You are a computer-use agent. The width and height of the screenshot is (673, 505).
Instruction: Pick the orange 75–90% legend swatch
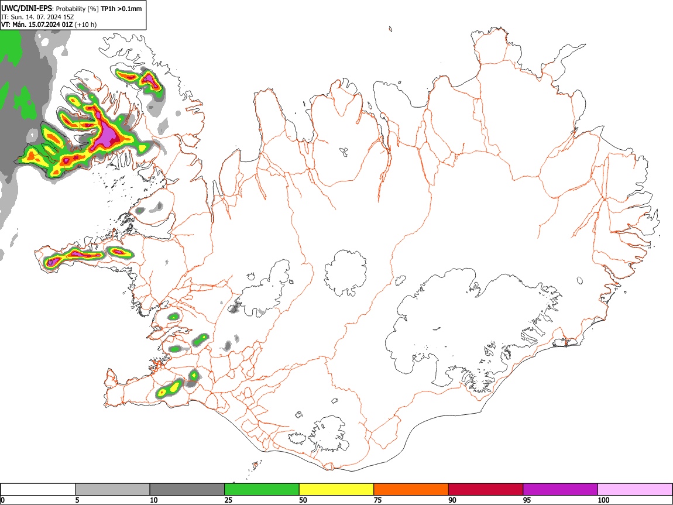pos(411,490)
